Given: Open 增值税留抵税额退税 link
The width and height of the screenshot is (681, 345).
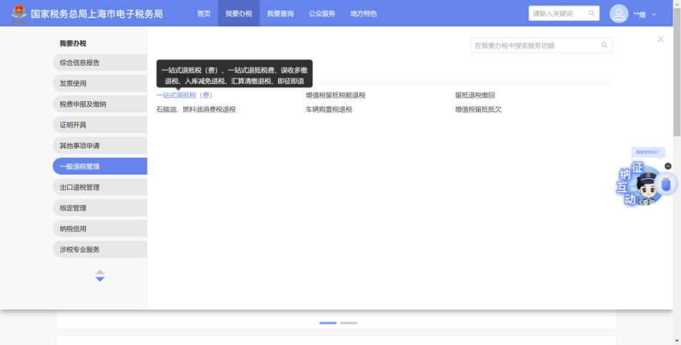Looking at the screenshot, I should 335,96.
